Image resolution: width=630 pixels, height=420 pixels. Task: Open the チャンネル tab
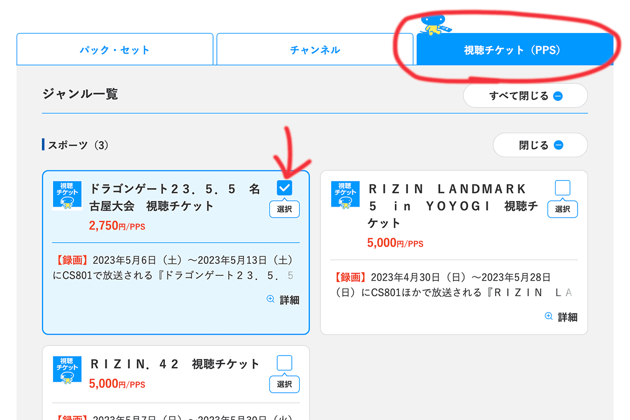314,49
